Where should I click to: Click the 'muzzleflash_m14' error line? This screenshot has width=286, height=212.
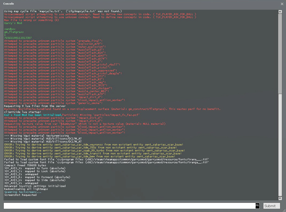[55, 53]
